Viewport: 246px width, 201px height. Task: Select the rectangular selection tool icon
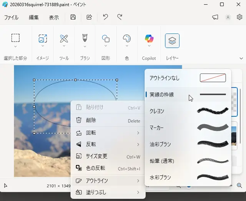click(15, 38)
